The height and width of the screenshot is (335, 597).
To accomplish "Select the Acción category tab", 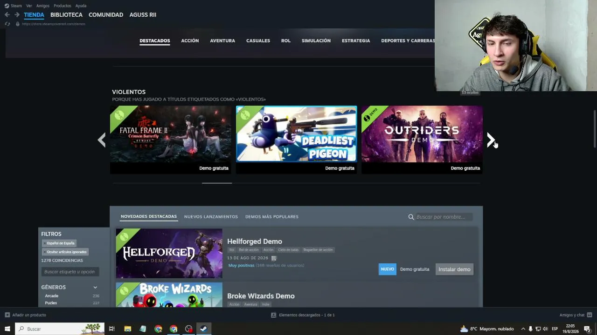I will pyautogui.click(x=190, y=41).
